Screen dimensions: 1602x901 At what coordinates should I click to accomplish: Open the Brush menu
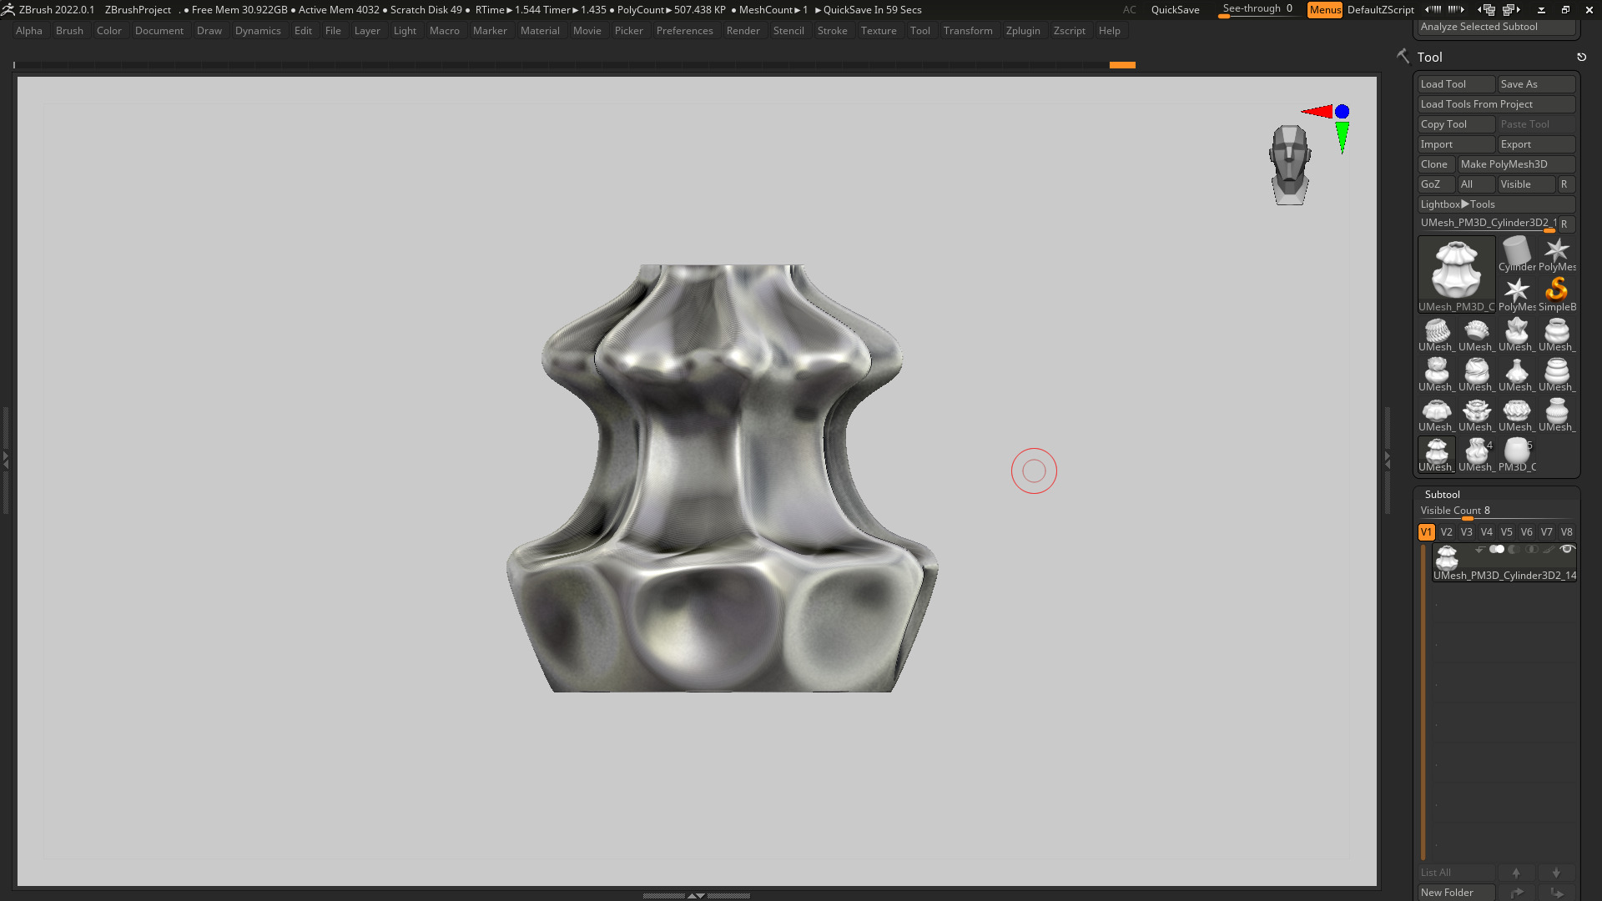[x=69, y=31]
